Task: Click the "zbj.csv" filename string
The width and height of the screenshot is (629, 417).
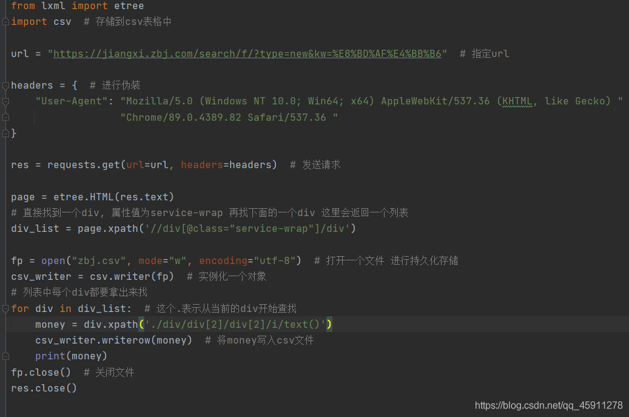Action: (99, 261)
